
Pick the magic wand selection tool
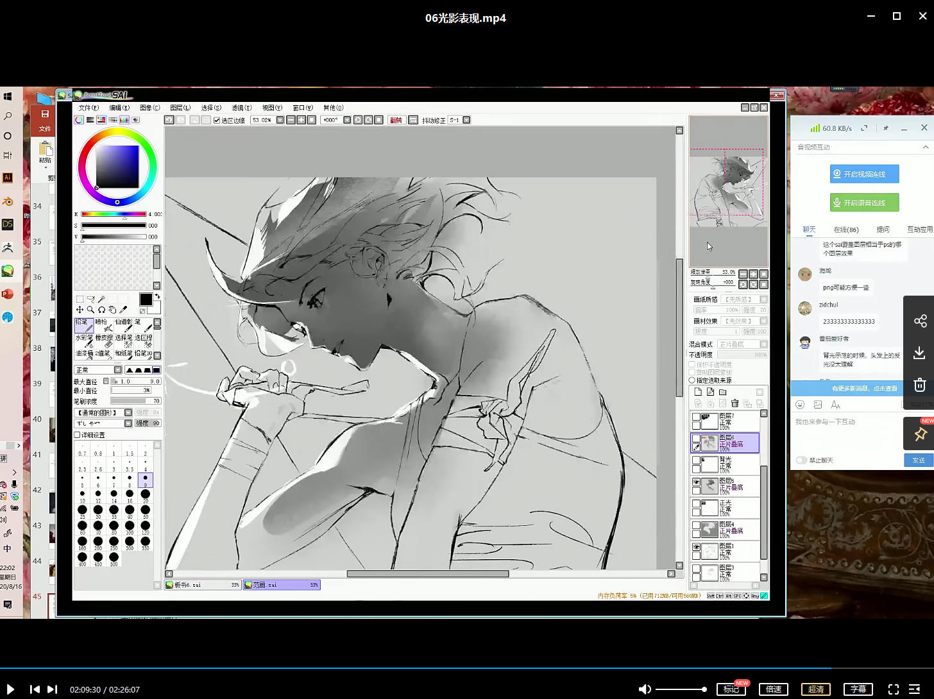[101, 299]
